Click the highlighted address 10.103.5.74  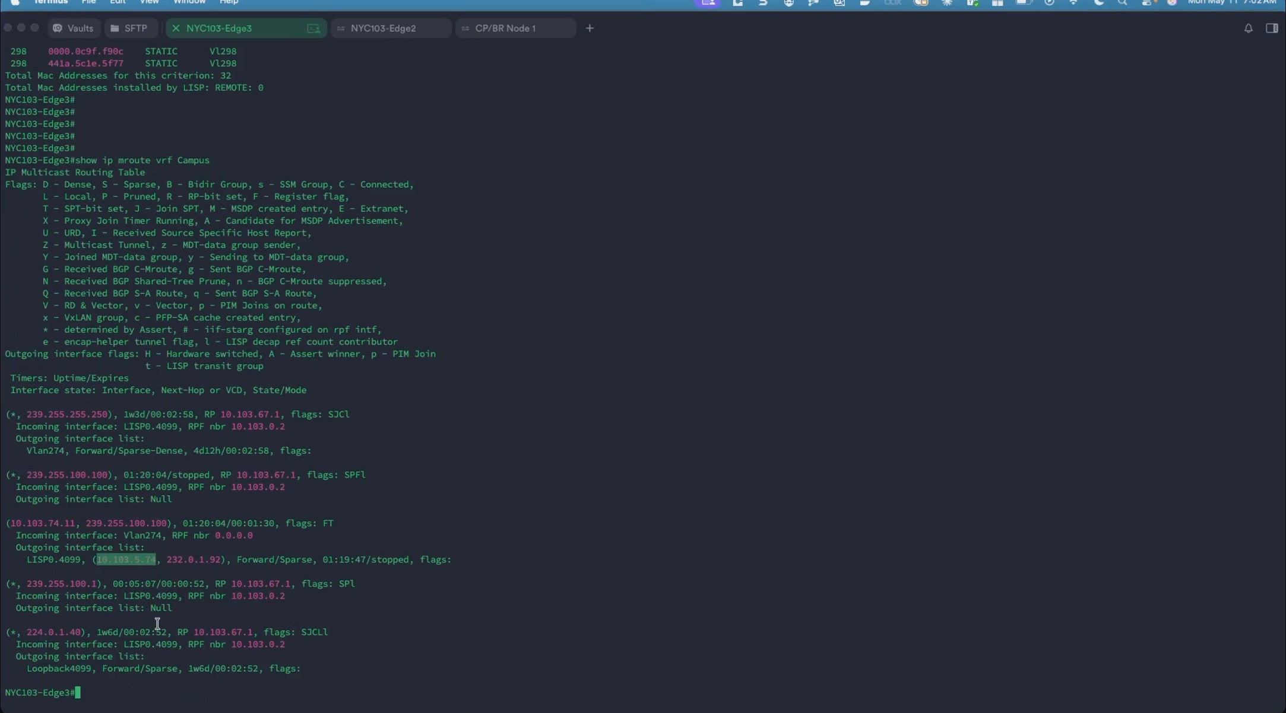coord(126,559)
